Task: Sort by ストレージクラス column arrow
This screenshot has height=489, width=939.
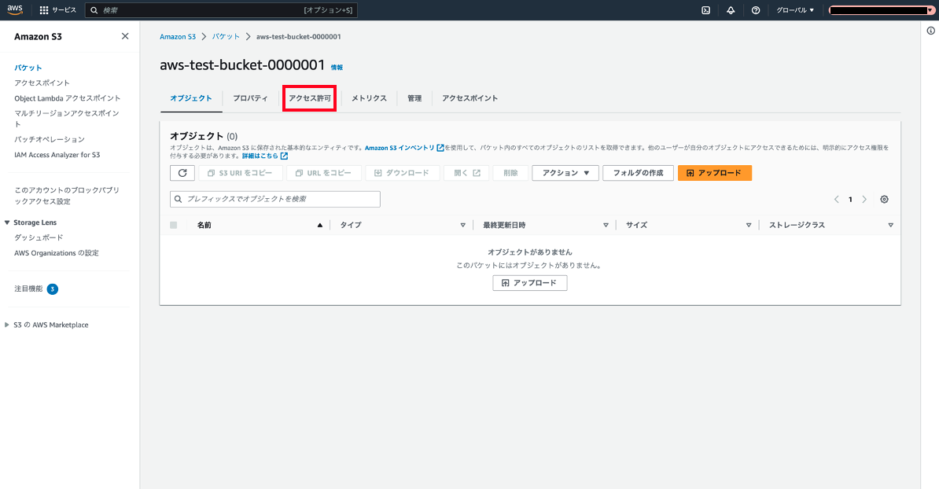Action: pyautogui.click(x=890, y=225)
